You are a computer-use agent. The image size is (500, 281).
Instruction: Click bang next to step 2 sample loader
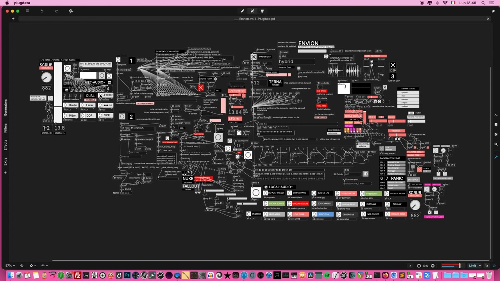point(122,116)
